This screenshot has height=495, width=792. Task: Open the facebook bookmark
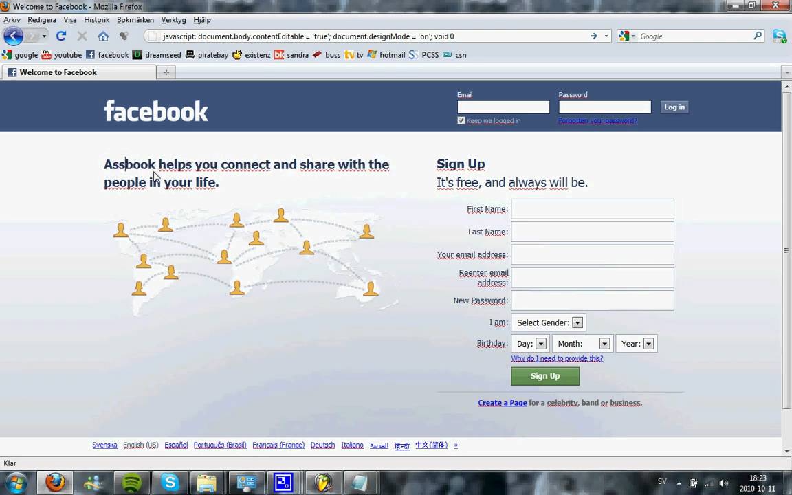click(x=107, y=54)
